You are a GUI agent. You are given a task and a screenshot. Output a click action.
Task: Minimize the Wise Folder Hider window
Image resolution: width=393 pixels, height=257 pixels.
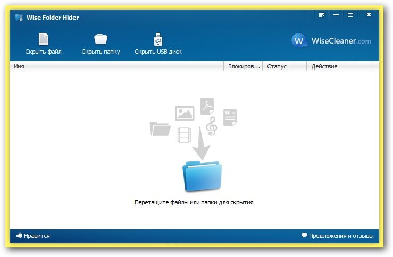tap(336, 15)
